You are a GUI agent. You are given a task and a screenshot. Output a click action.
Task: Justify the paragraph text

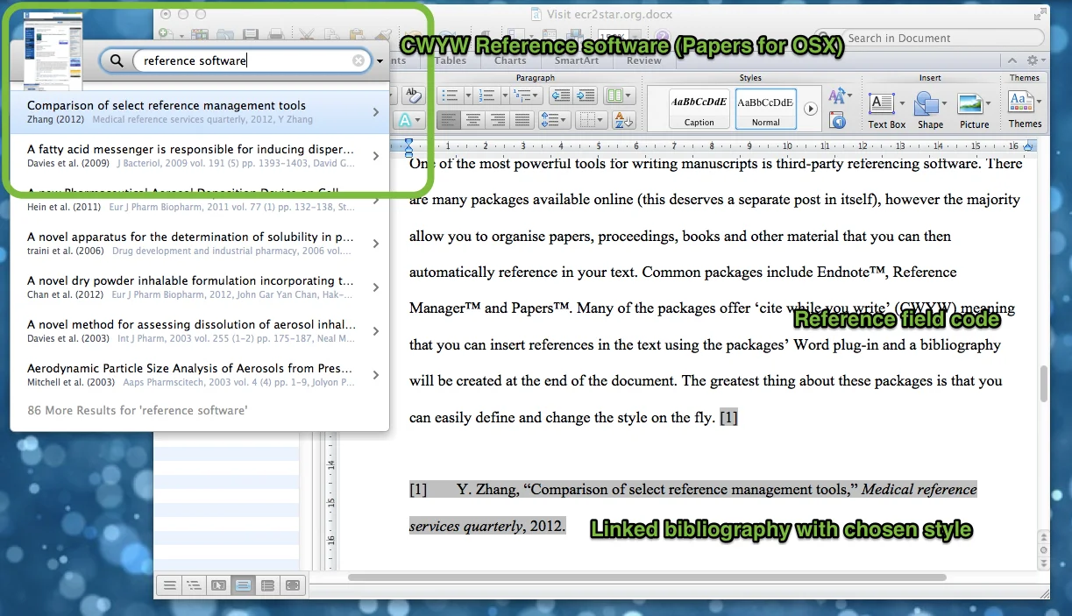tap(522, 120)
